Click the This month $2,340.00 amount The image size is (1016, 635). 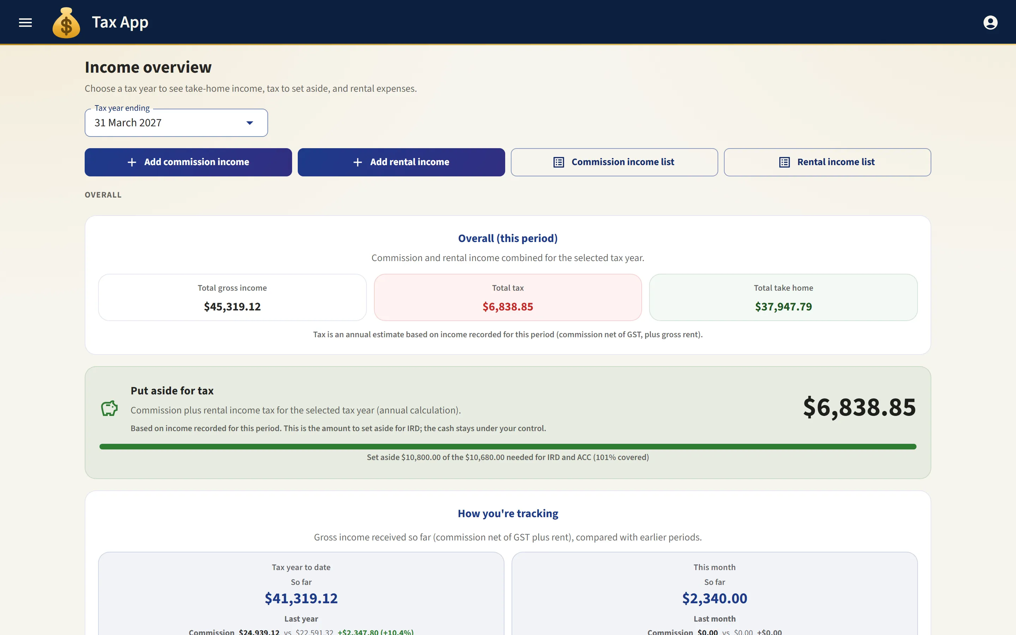[x=715, y=598]
